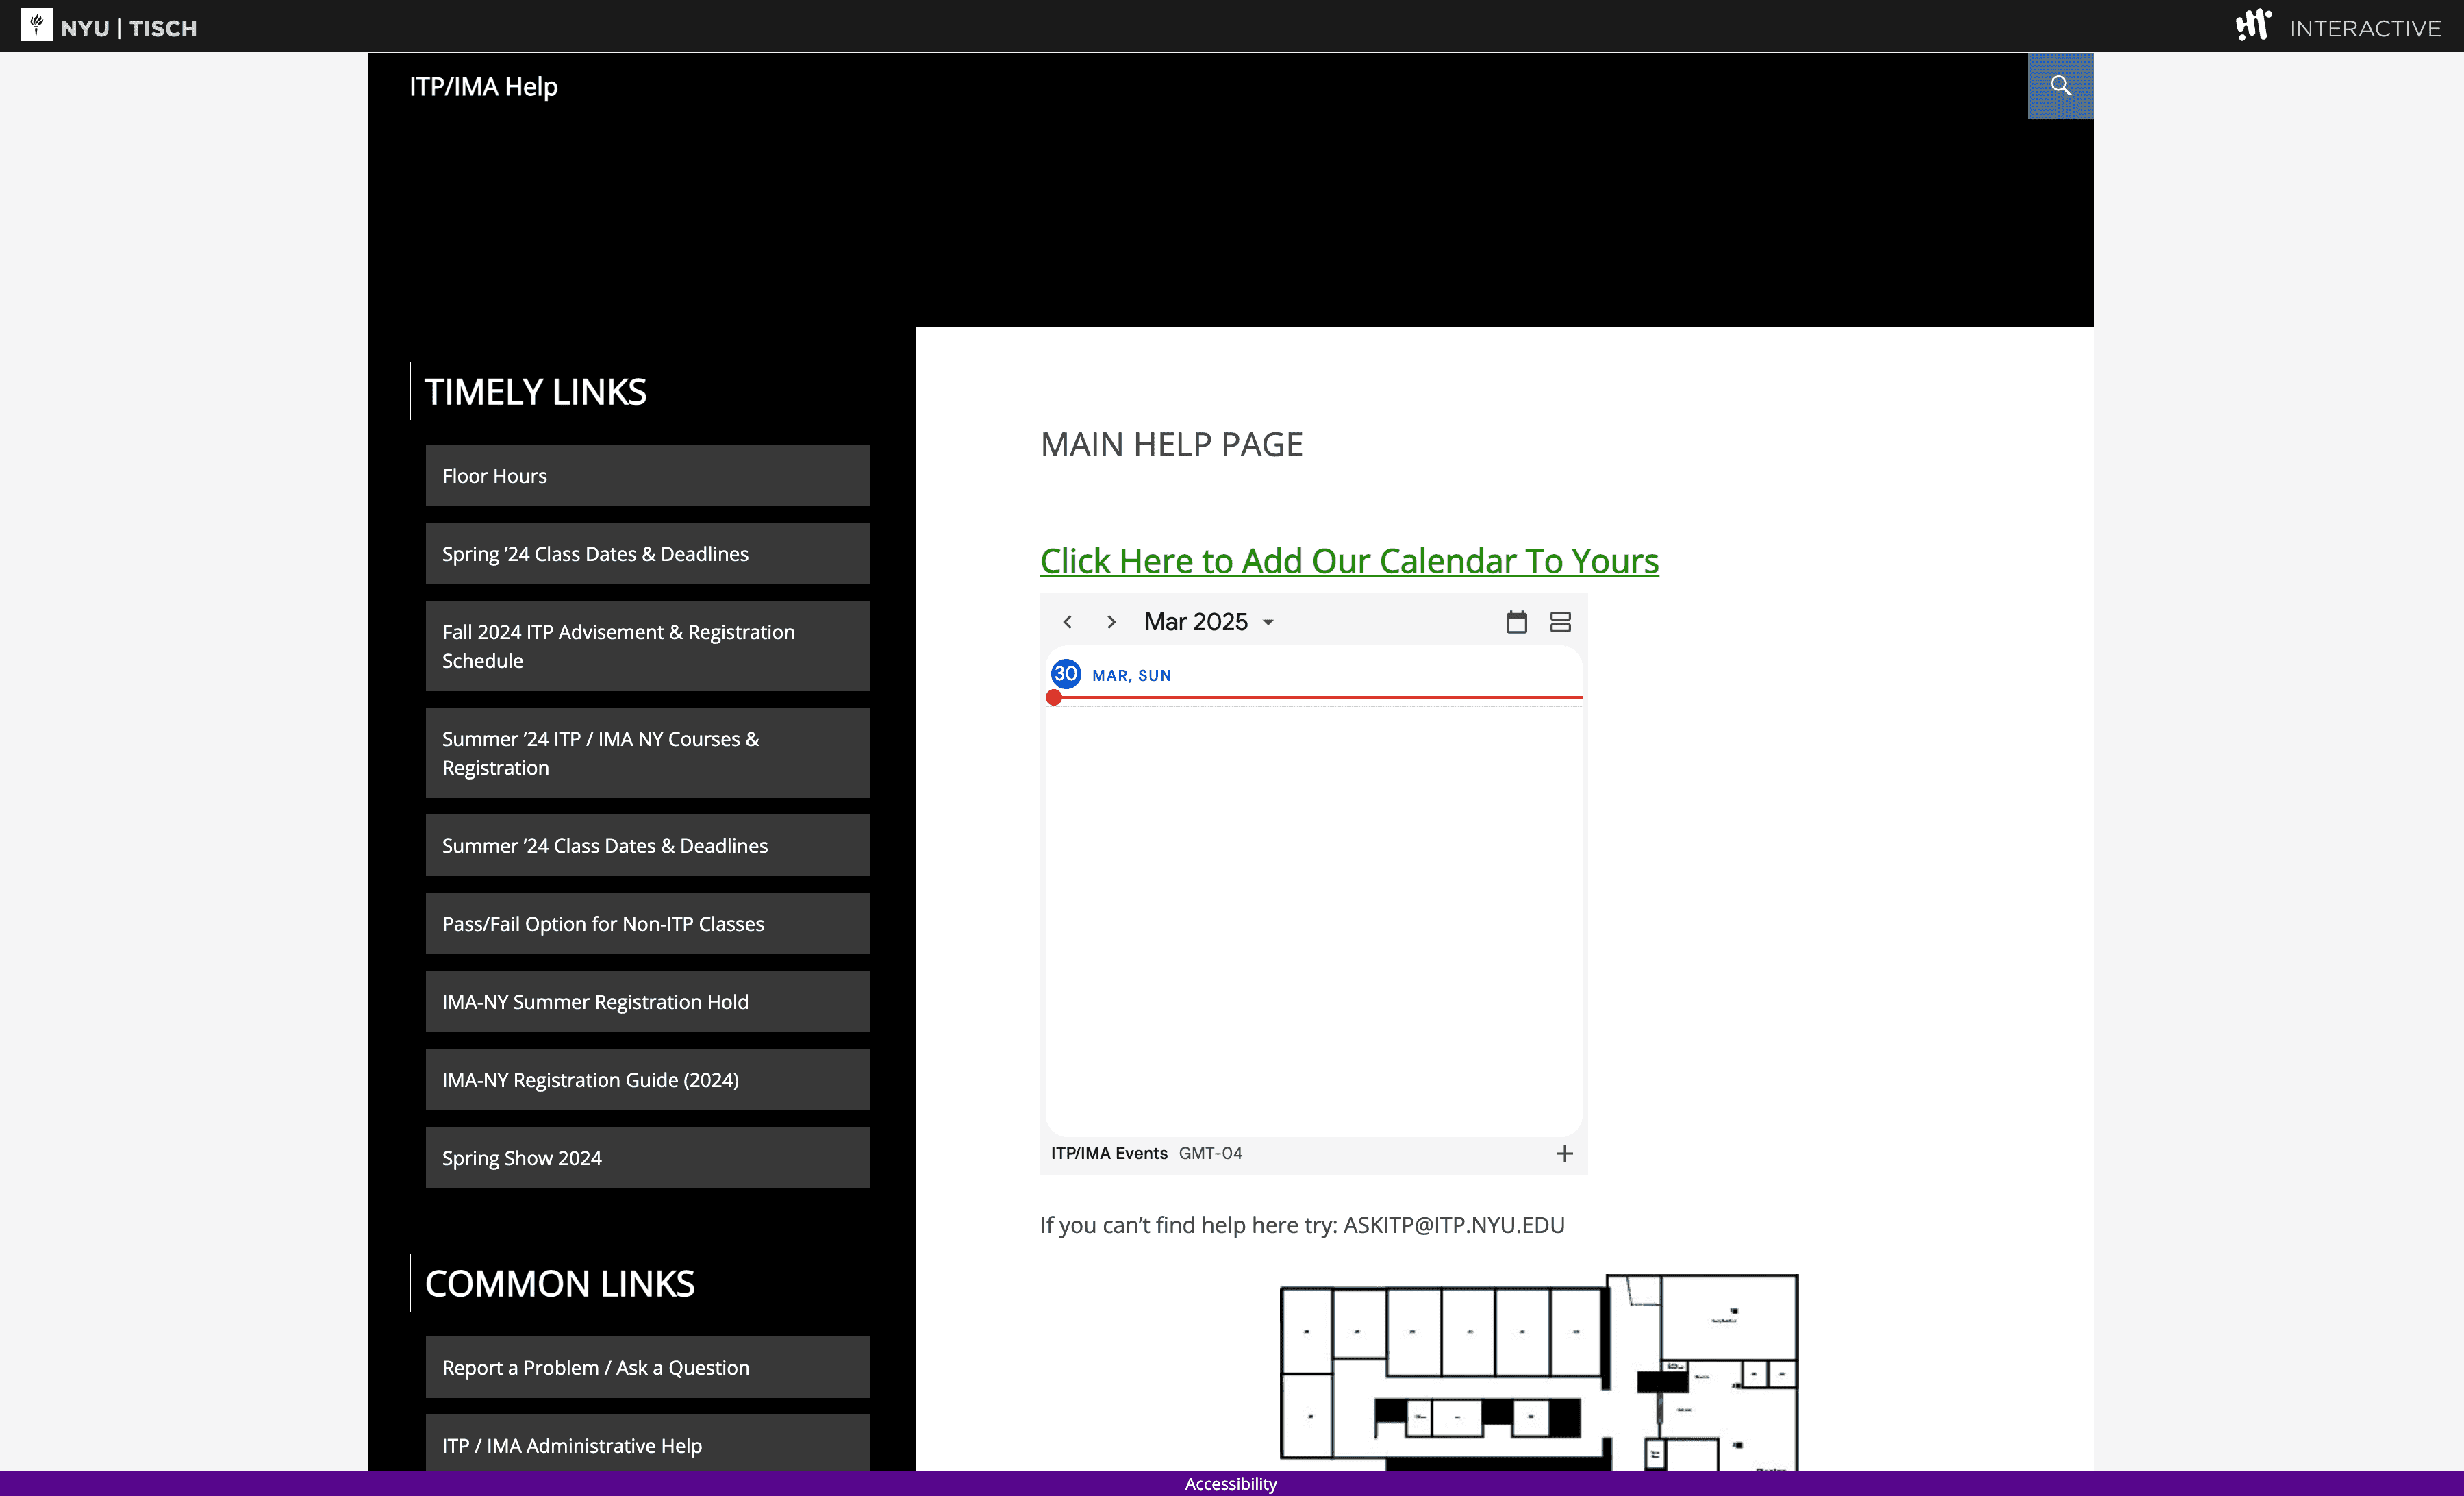2464x1496 pixels.
Task: Open Report a Problem / Ask a Question
Action: click(x=647, y=1368)
